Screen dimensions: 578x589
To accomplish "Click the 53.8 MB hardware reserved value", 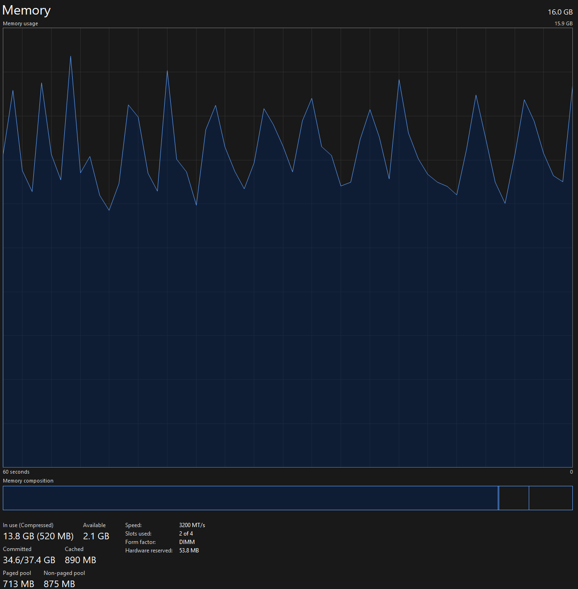I will (189, 551).
